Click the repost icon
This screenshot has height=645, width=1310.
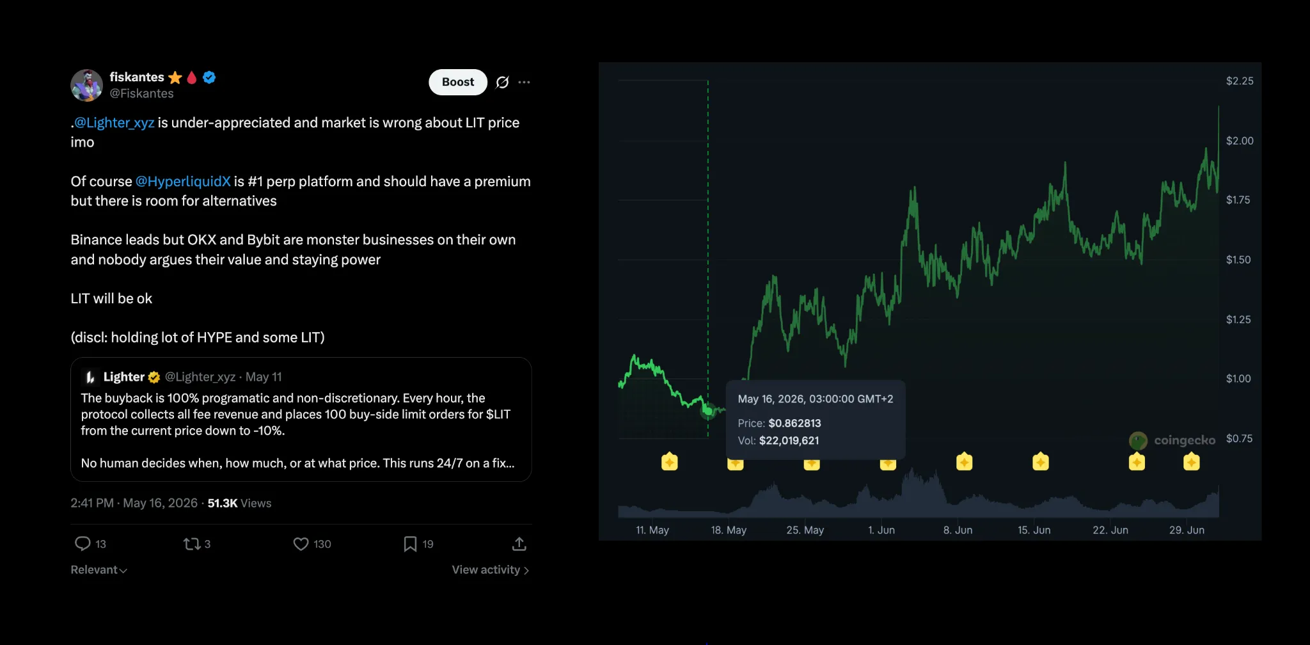coord(191,544)
